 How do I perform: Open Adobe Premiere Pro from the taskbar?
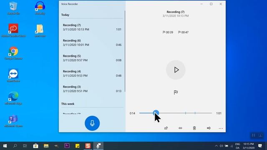pos(67,146)
